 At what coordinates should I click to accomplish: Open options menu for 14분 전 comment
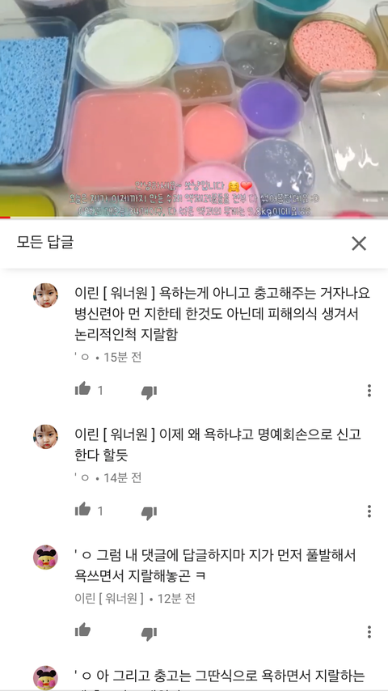click(369, 511)
